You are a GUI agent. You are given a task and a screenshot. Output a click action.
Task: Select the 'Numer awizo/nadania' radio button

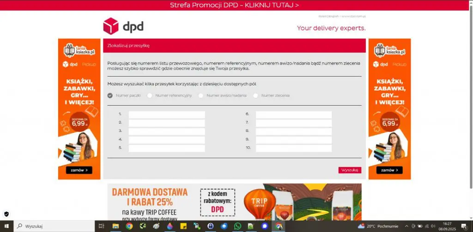[x=201, y=95]
